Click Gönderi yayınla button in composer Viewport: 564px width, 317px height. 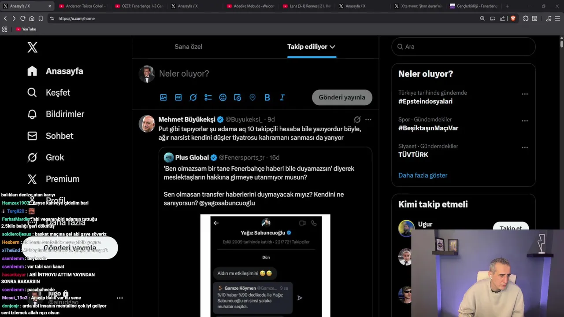point(342,97)
